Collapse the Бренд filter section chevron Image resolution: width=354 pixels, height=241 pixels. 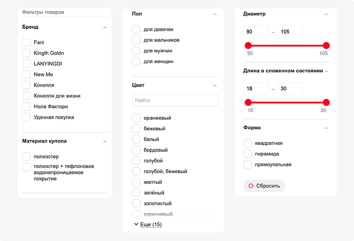[105, 27]
